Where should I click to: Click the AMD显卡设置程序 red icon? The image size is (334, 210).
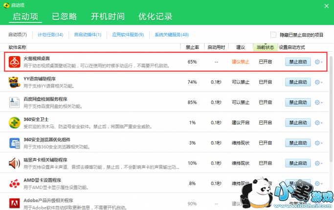(x=15, y=184)
